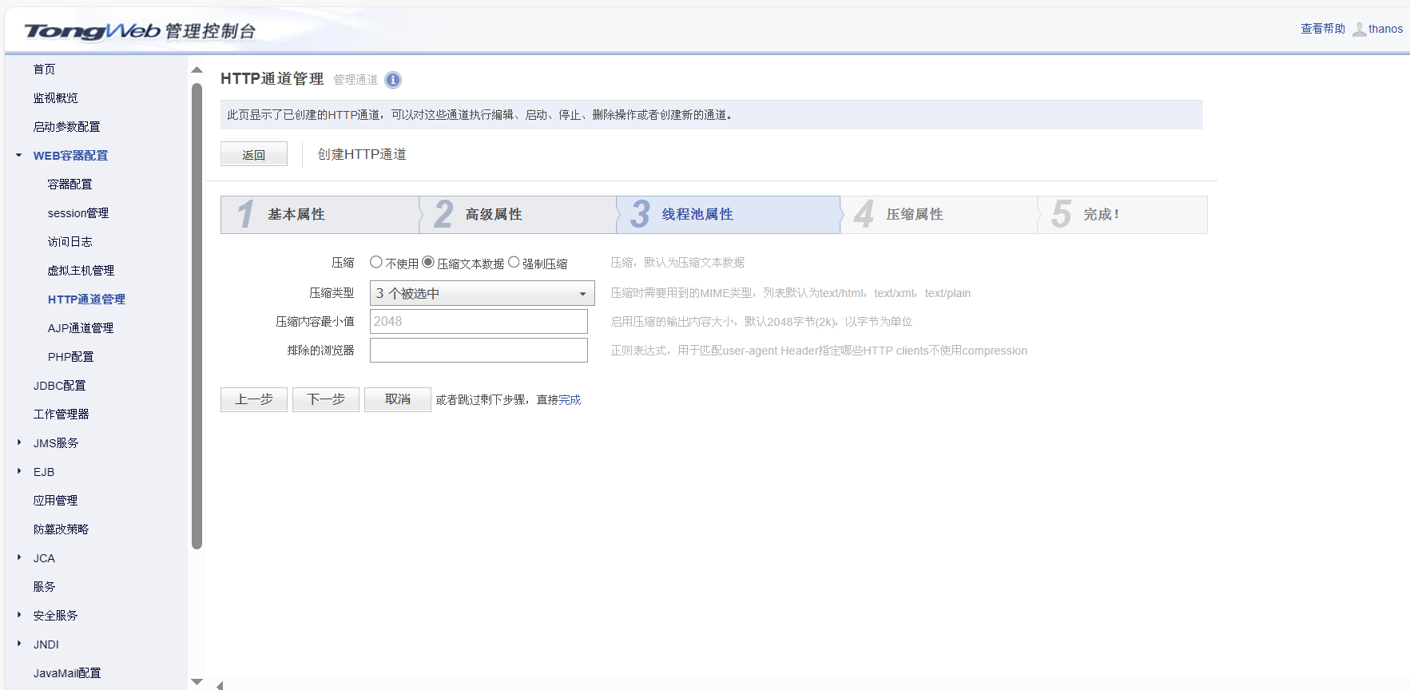This screenshot has height=690, width=1410.
Task: Go to wizard step 2 高级属性
Action: [518, 215]
